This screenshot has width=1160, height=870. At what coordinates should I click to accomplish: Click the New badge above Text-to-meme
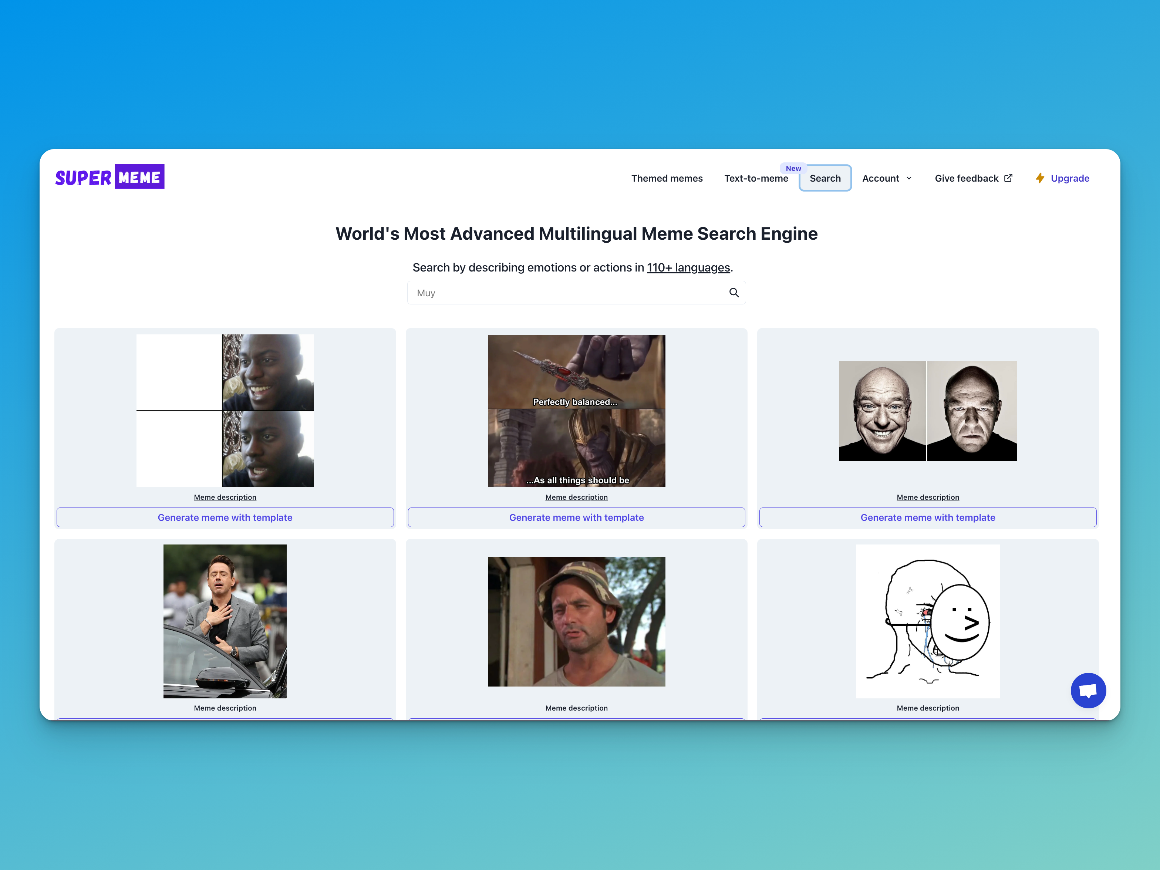(793, 168)
